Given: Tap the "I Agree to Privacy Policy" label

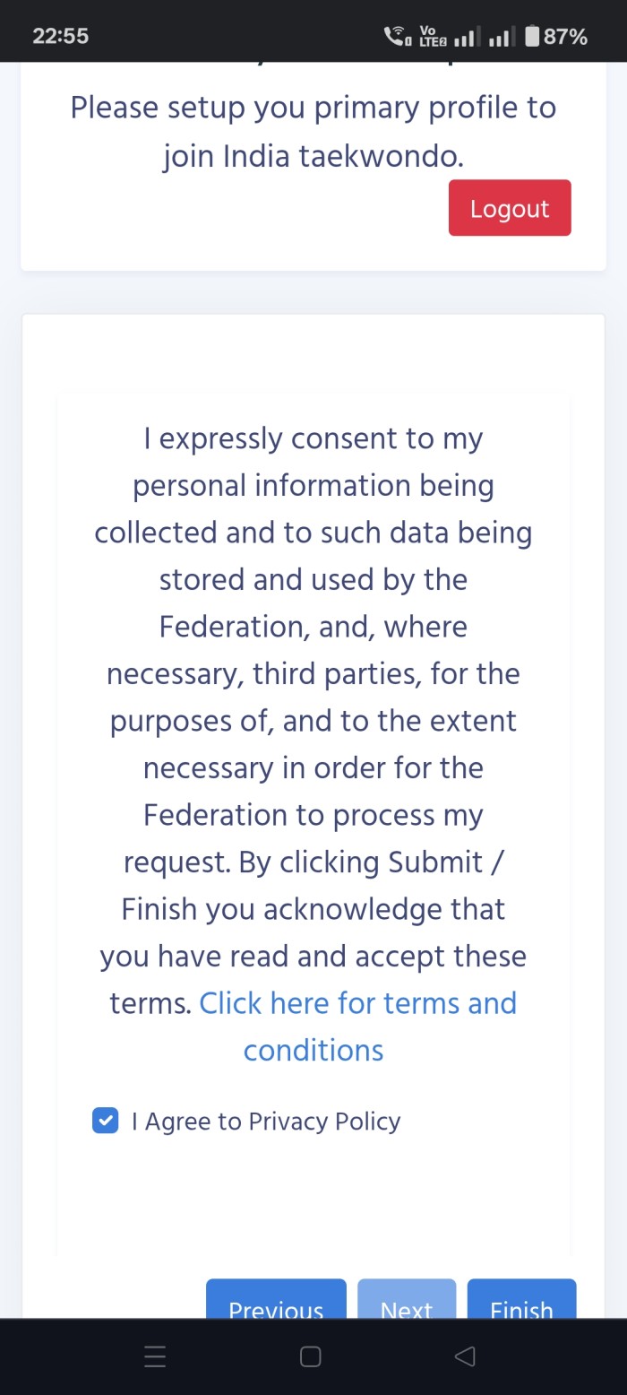Looking at the screenshot, I should pyautogui.click(x=266, y=1122).
